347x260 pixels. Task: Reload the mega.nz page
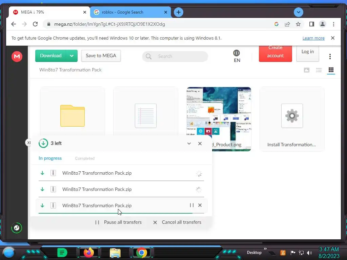point(35,24)
